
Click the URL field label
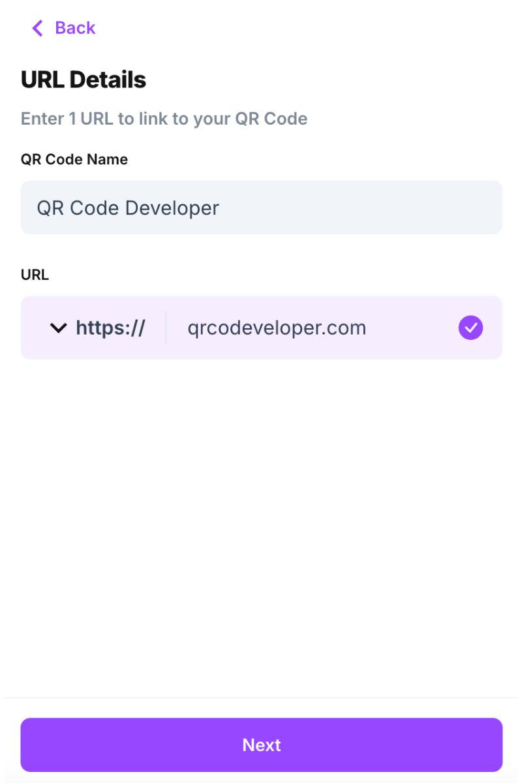pyautogui.click(x=35, y=274)
